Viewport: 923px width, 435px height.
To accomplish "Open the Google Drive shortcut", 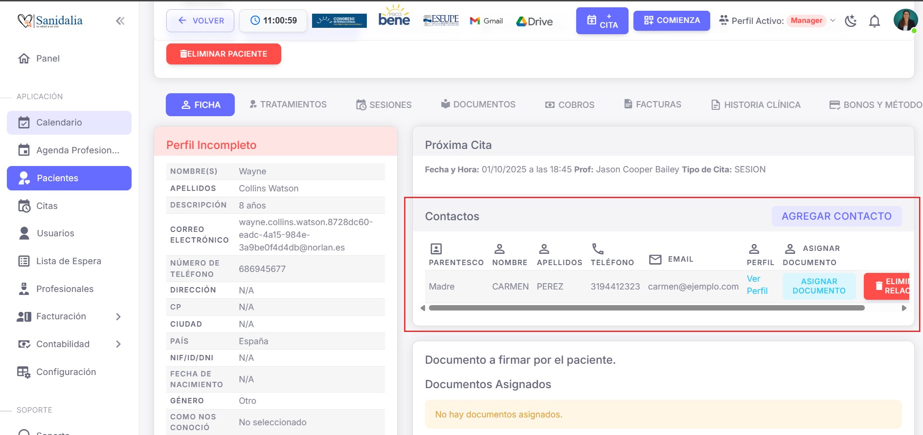I will coord(534,21).
